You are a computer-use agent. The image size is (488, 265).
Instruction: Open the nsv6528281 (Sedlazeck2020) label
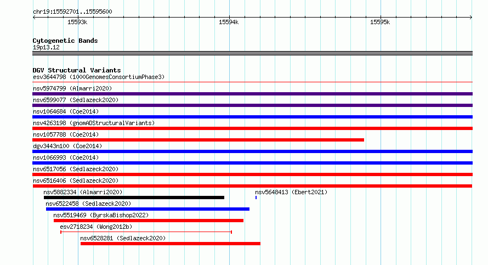[x=123, y=238]
